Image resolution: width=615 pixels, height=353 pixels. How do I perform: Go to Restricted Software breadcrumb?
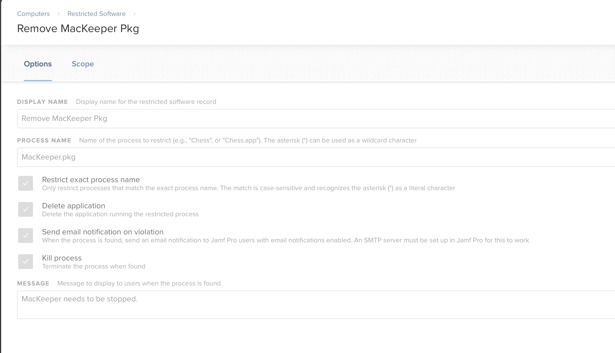96,14
